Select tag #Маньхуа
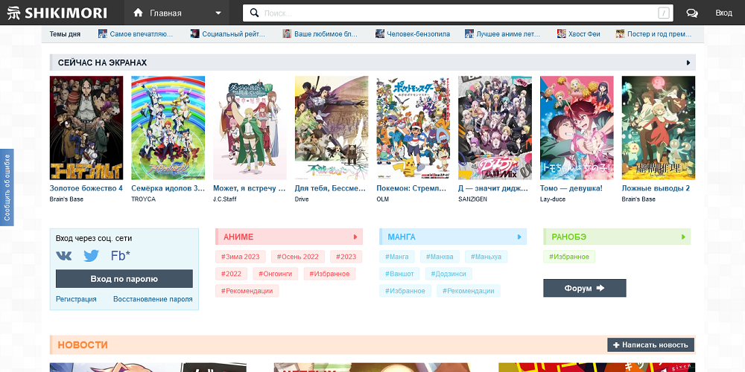 tap(486, 257)
